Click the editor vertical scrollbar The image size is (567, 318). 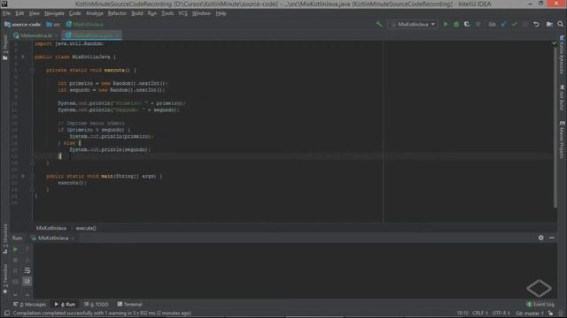pos(555,128)
